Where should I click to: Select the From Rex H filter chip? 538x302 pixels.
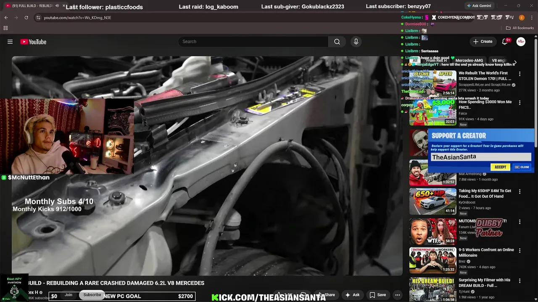coord(436,60)
